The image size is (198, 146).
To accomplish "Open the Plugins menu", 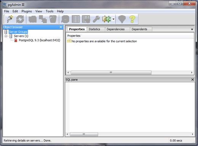I will (27, 11).
